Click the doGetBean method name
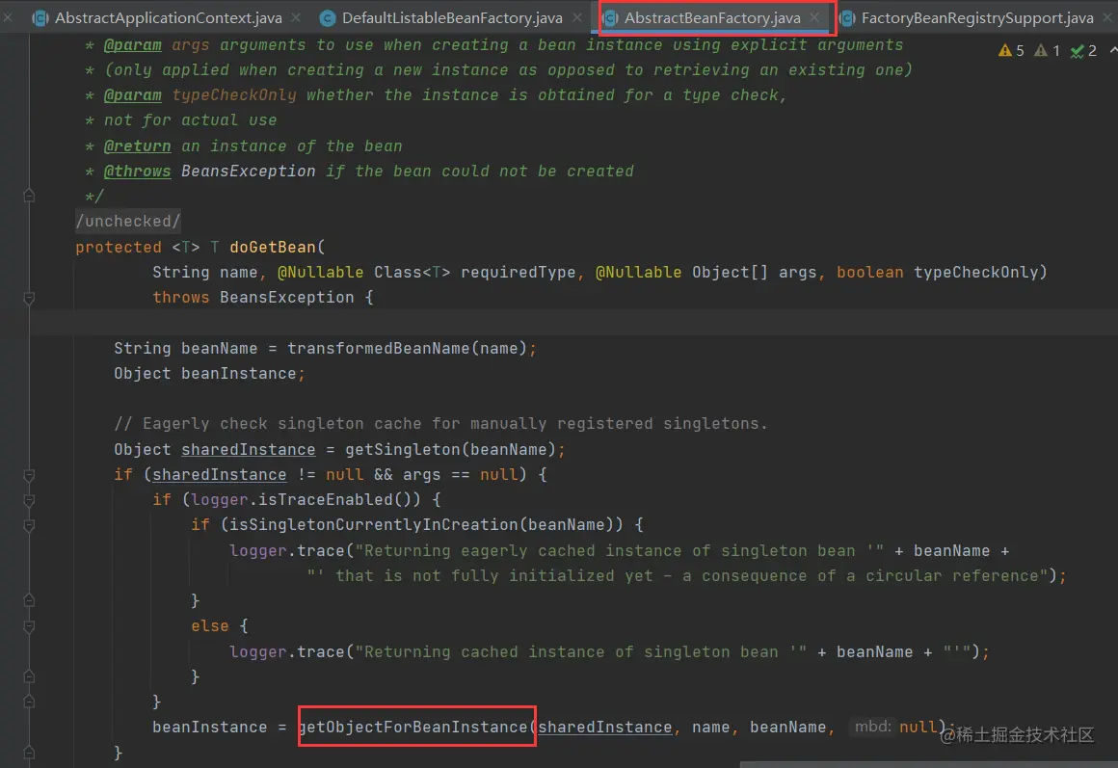1118x768 pixels. coord(273,247)
